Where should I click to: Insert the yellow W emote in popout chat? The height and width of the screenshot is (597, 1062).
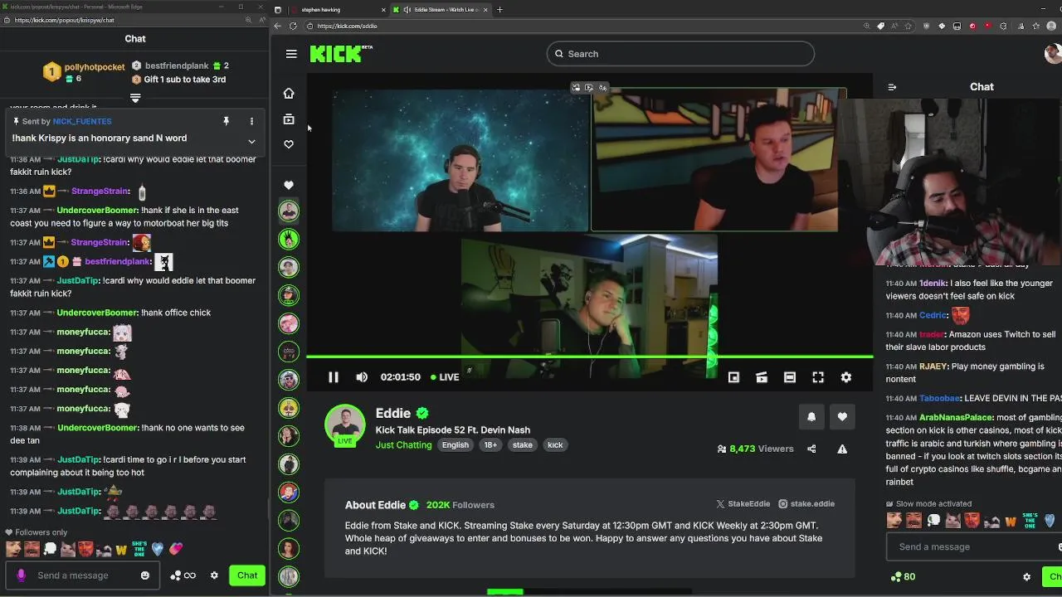pos(121,549)
